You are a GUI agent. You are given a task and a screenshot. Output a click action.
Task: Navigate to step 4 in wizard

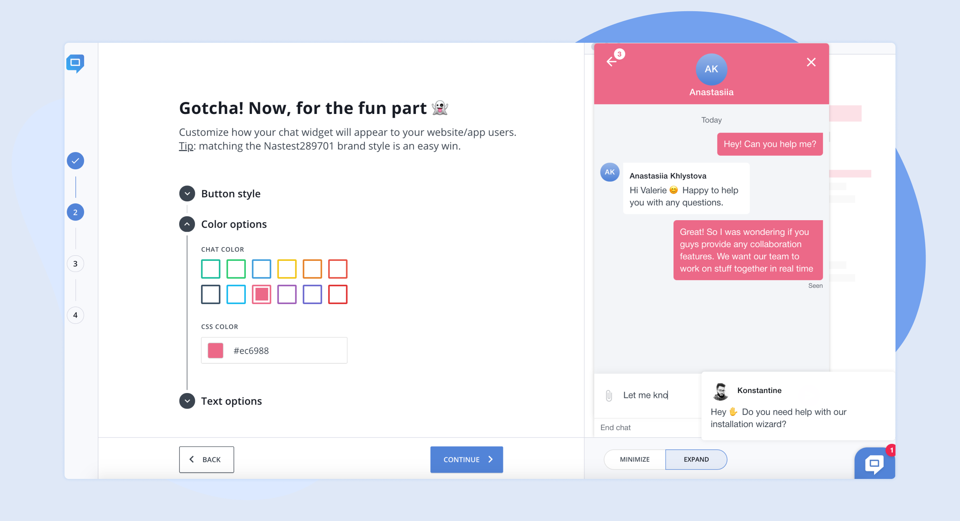[75, 315]
